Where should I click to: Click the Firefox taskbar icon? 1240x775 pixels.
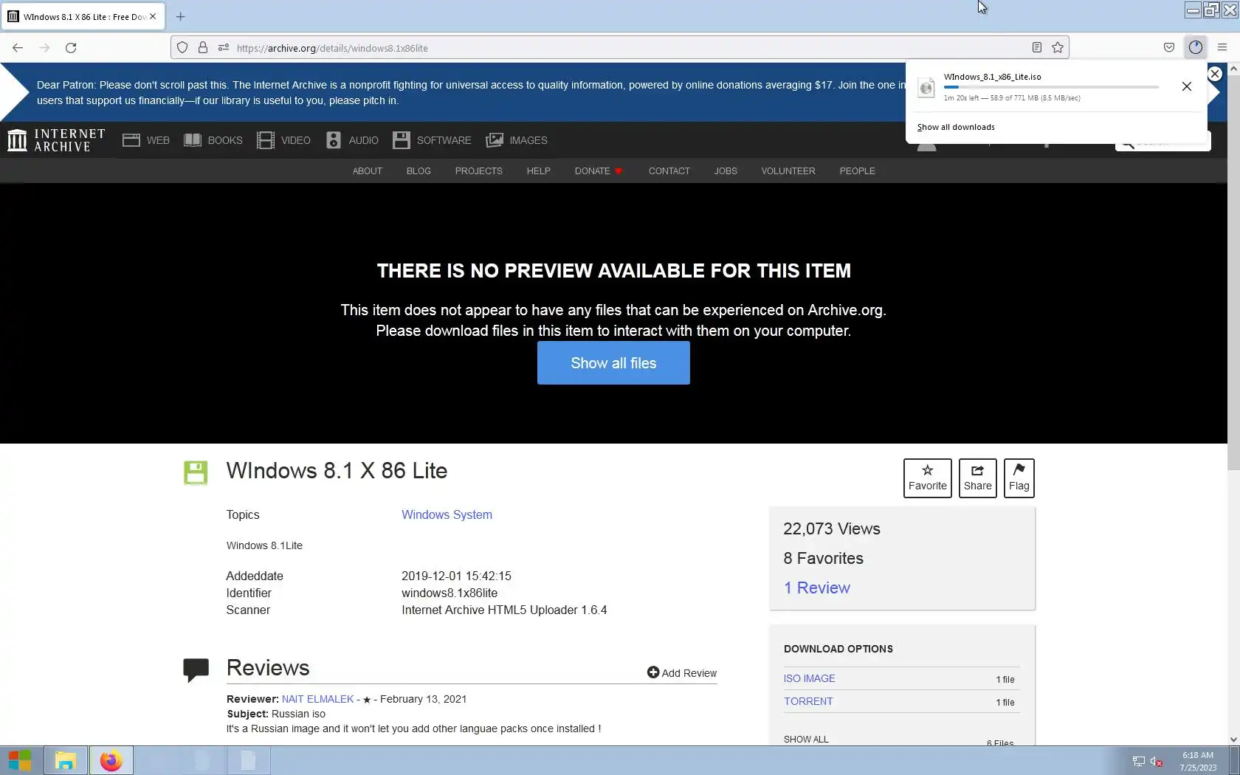[x=111, y=760]
